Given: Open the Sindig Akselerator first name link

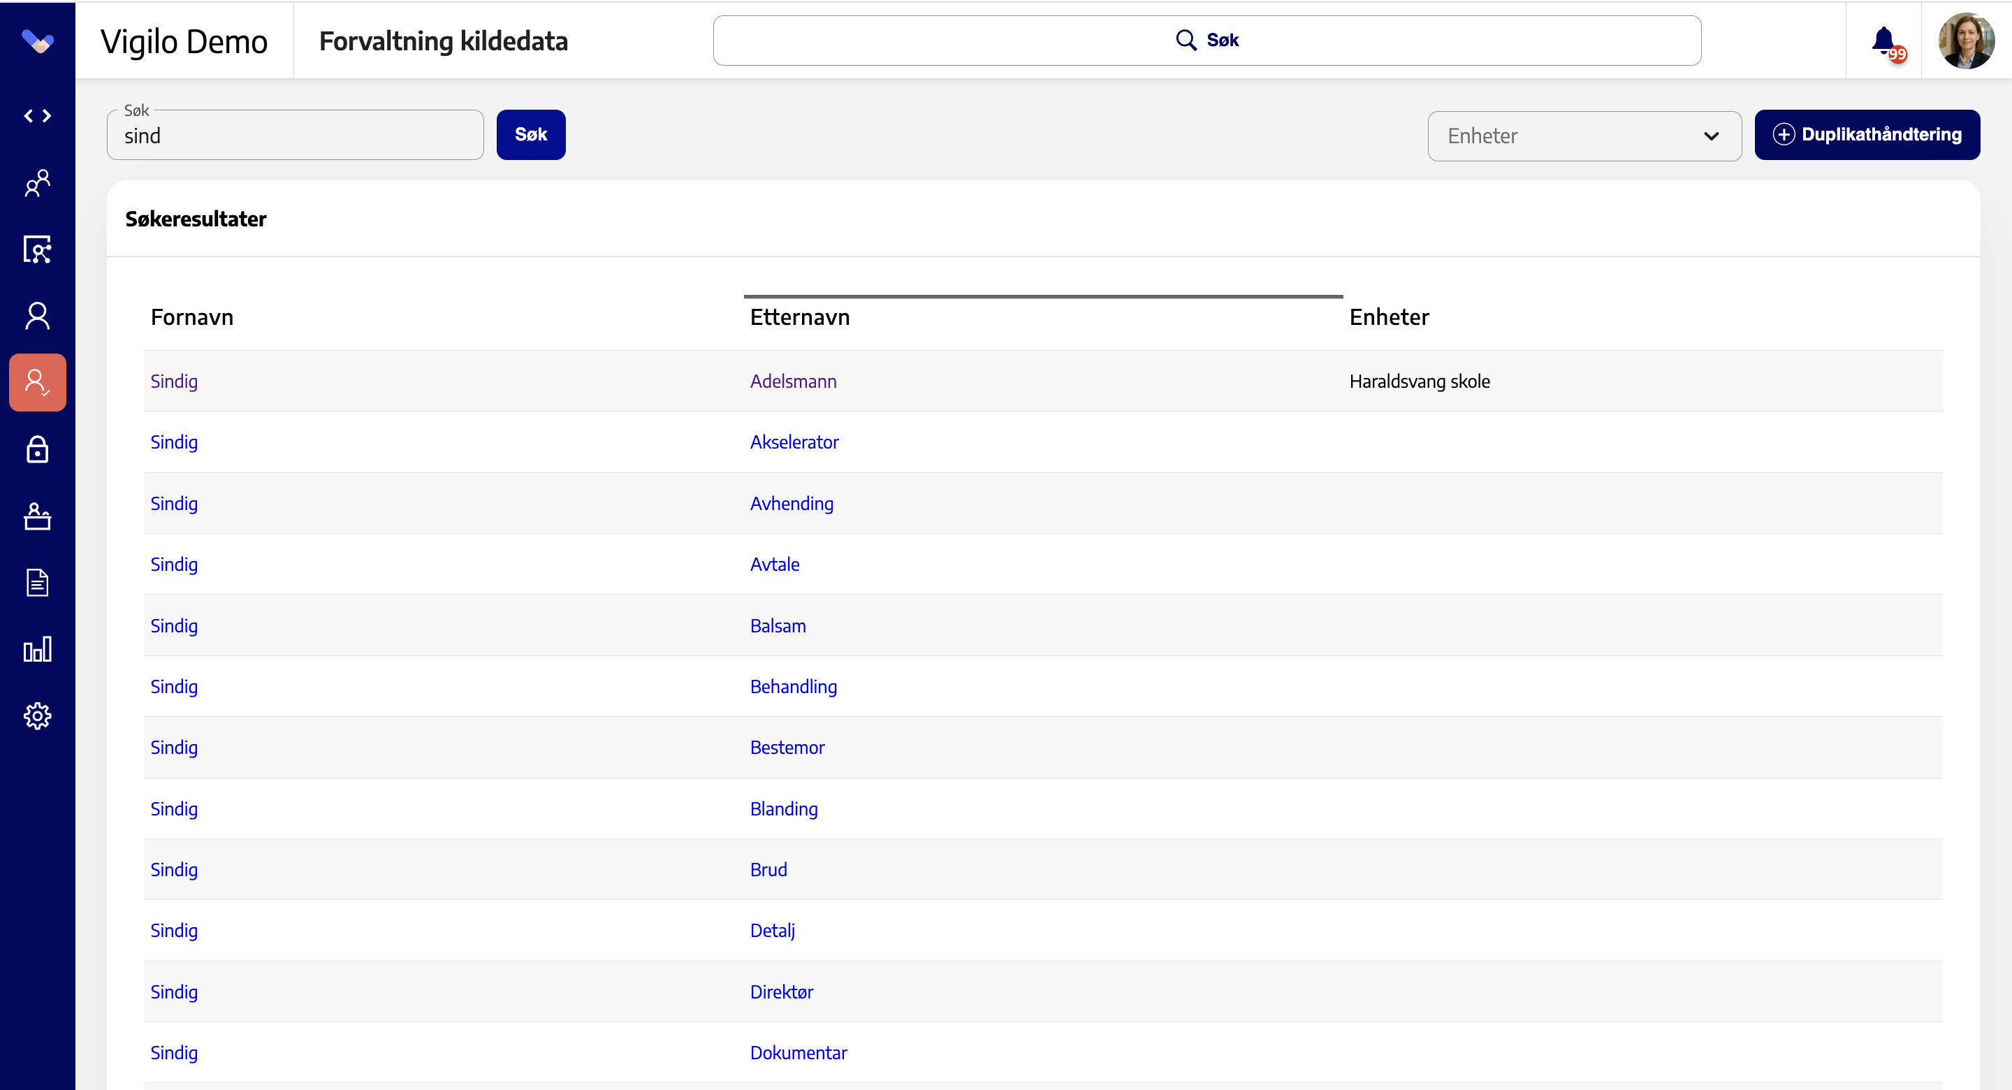Looking at the screenshot, I should pyautogui.click(x=174, y=442).
